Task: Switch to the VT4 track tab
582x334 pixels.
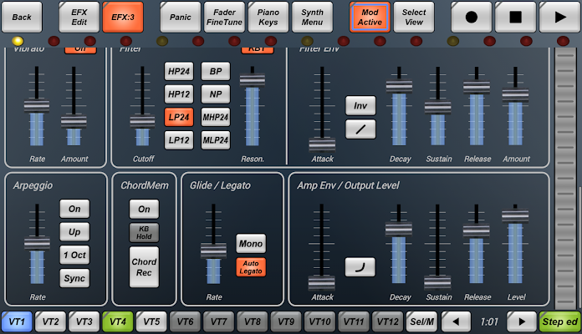Action: click(118, 321)
